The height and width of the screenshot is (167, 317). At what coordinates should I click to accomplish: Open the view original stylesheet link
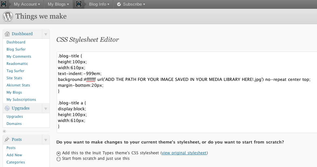click(184, 153)
